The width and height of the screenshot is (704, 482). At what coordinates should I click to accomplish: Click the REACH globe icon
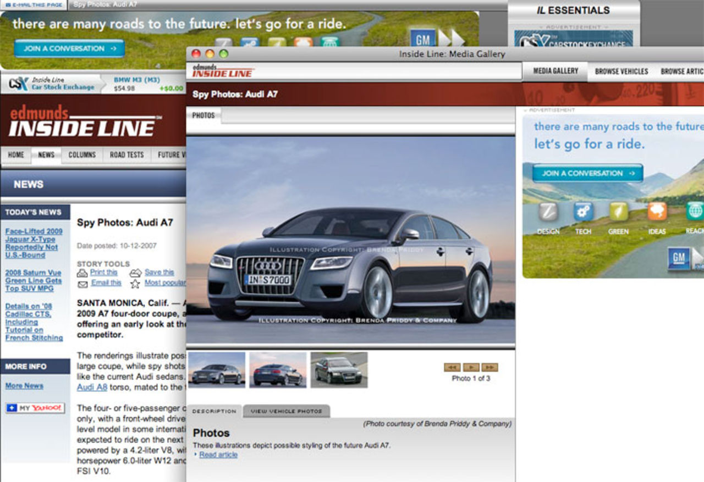click(694, 212)
